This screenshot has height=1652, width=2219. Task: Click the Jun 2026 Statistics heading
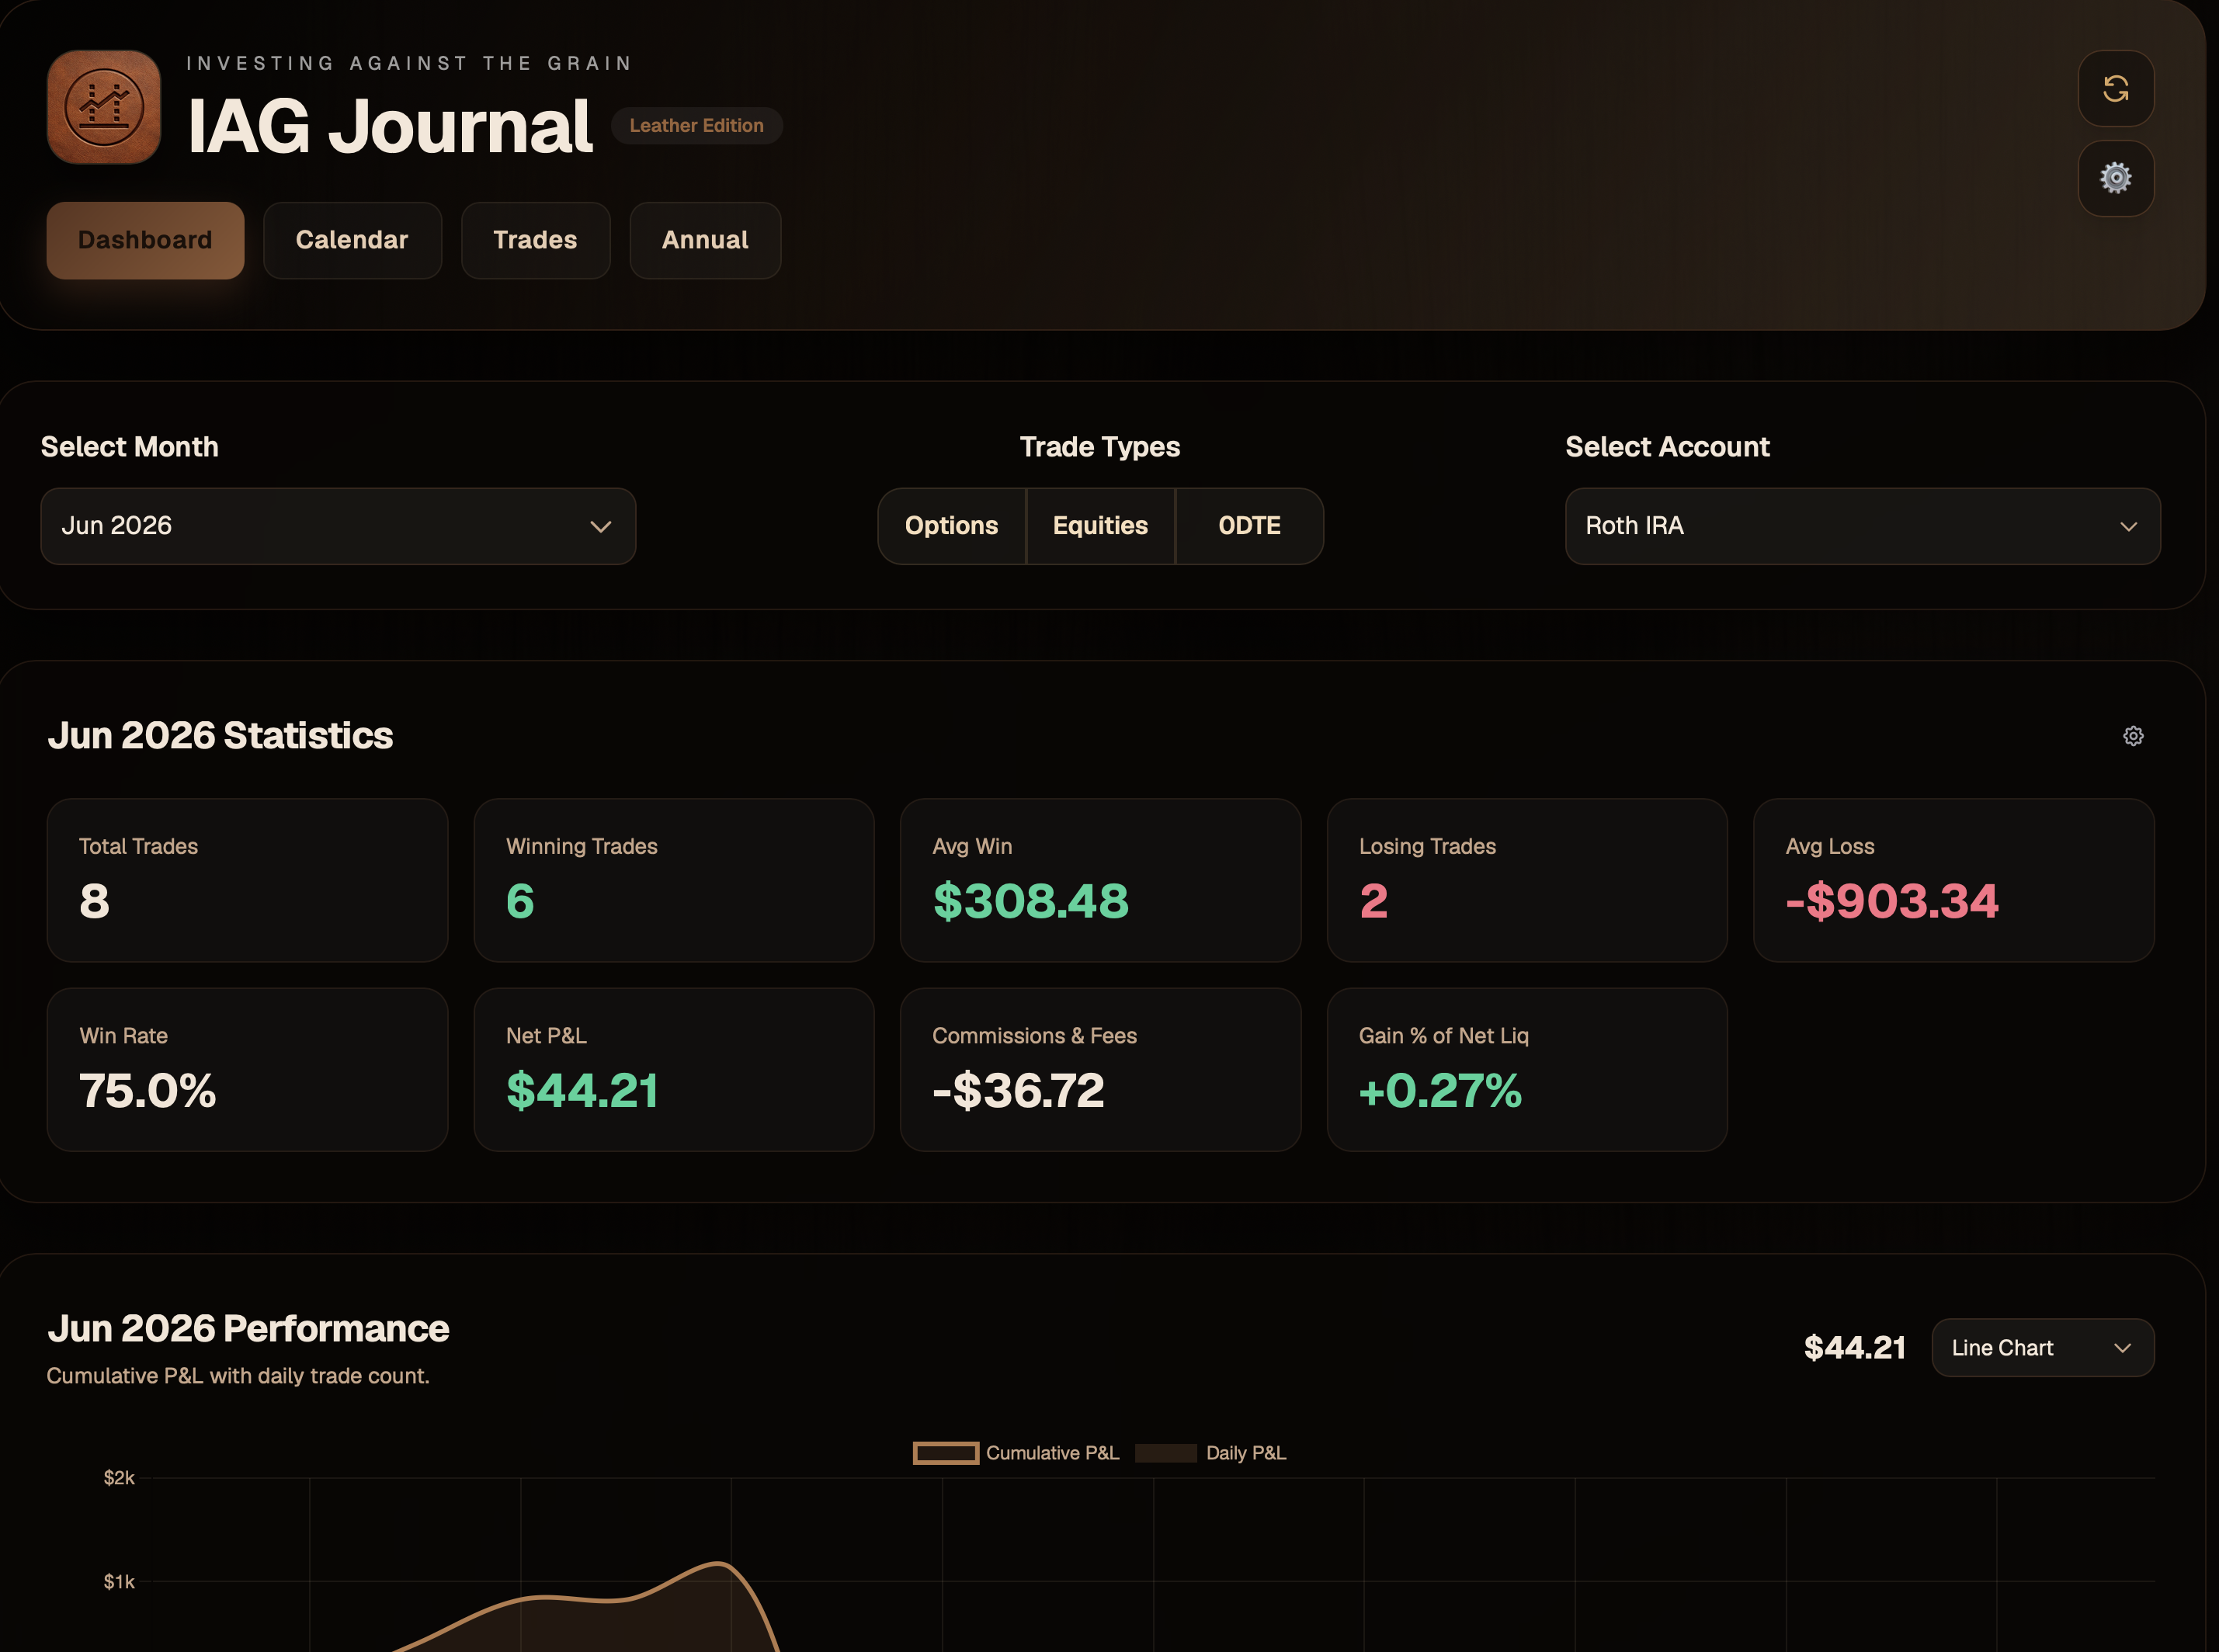pyautogui.click(x=220, y=736)
